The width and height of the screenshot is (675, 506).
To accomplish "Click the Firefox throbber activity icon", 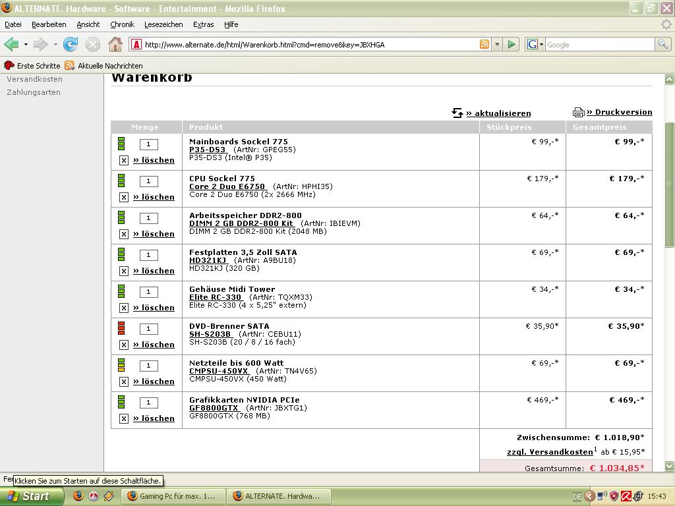I will tap(666, 24).
